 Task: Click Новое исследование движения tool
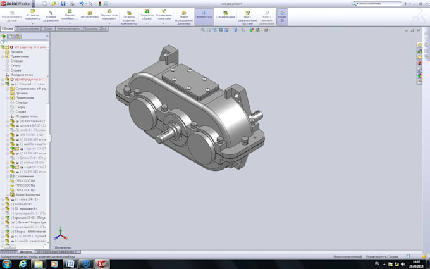(184, 18)
